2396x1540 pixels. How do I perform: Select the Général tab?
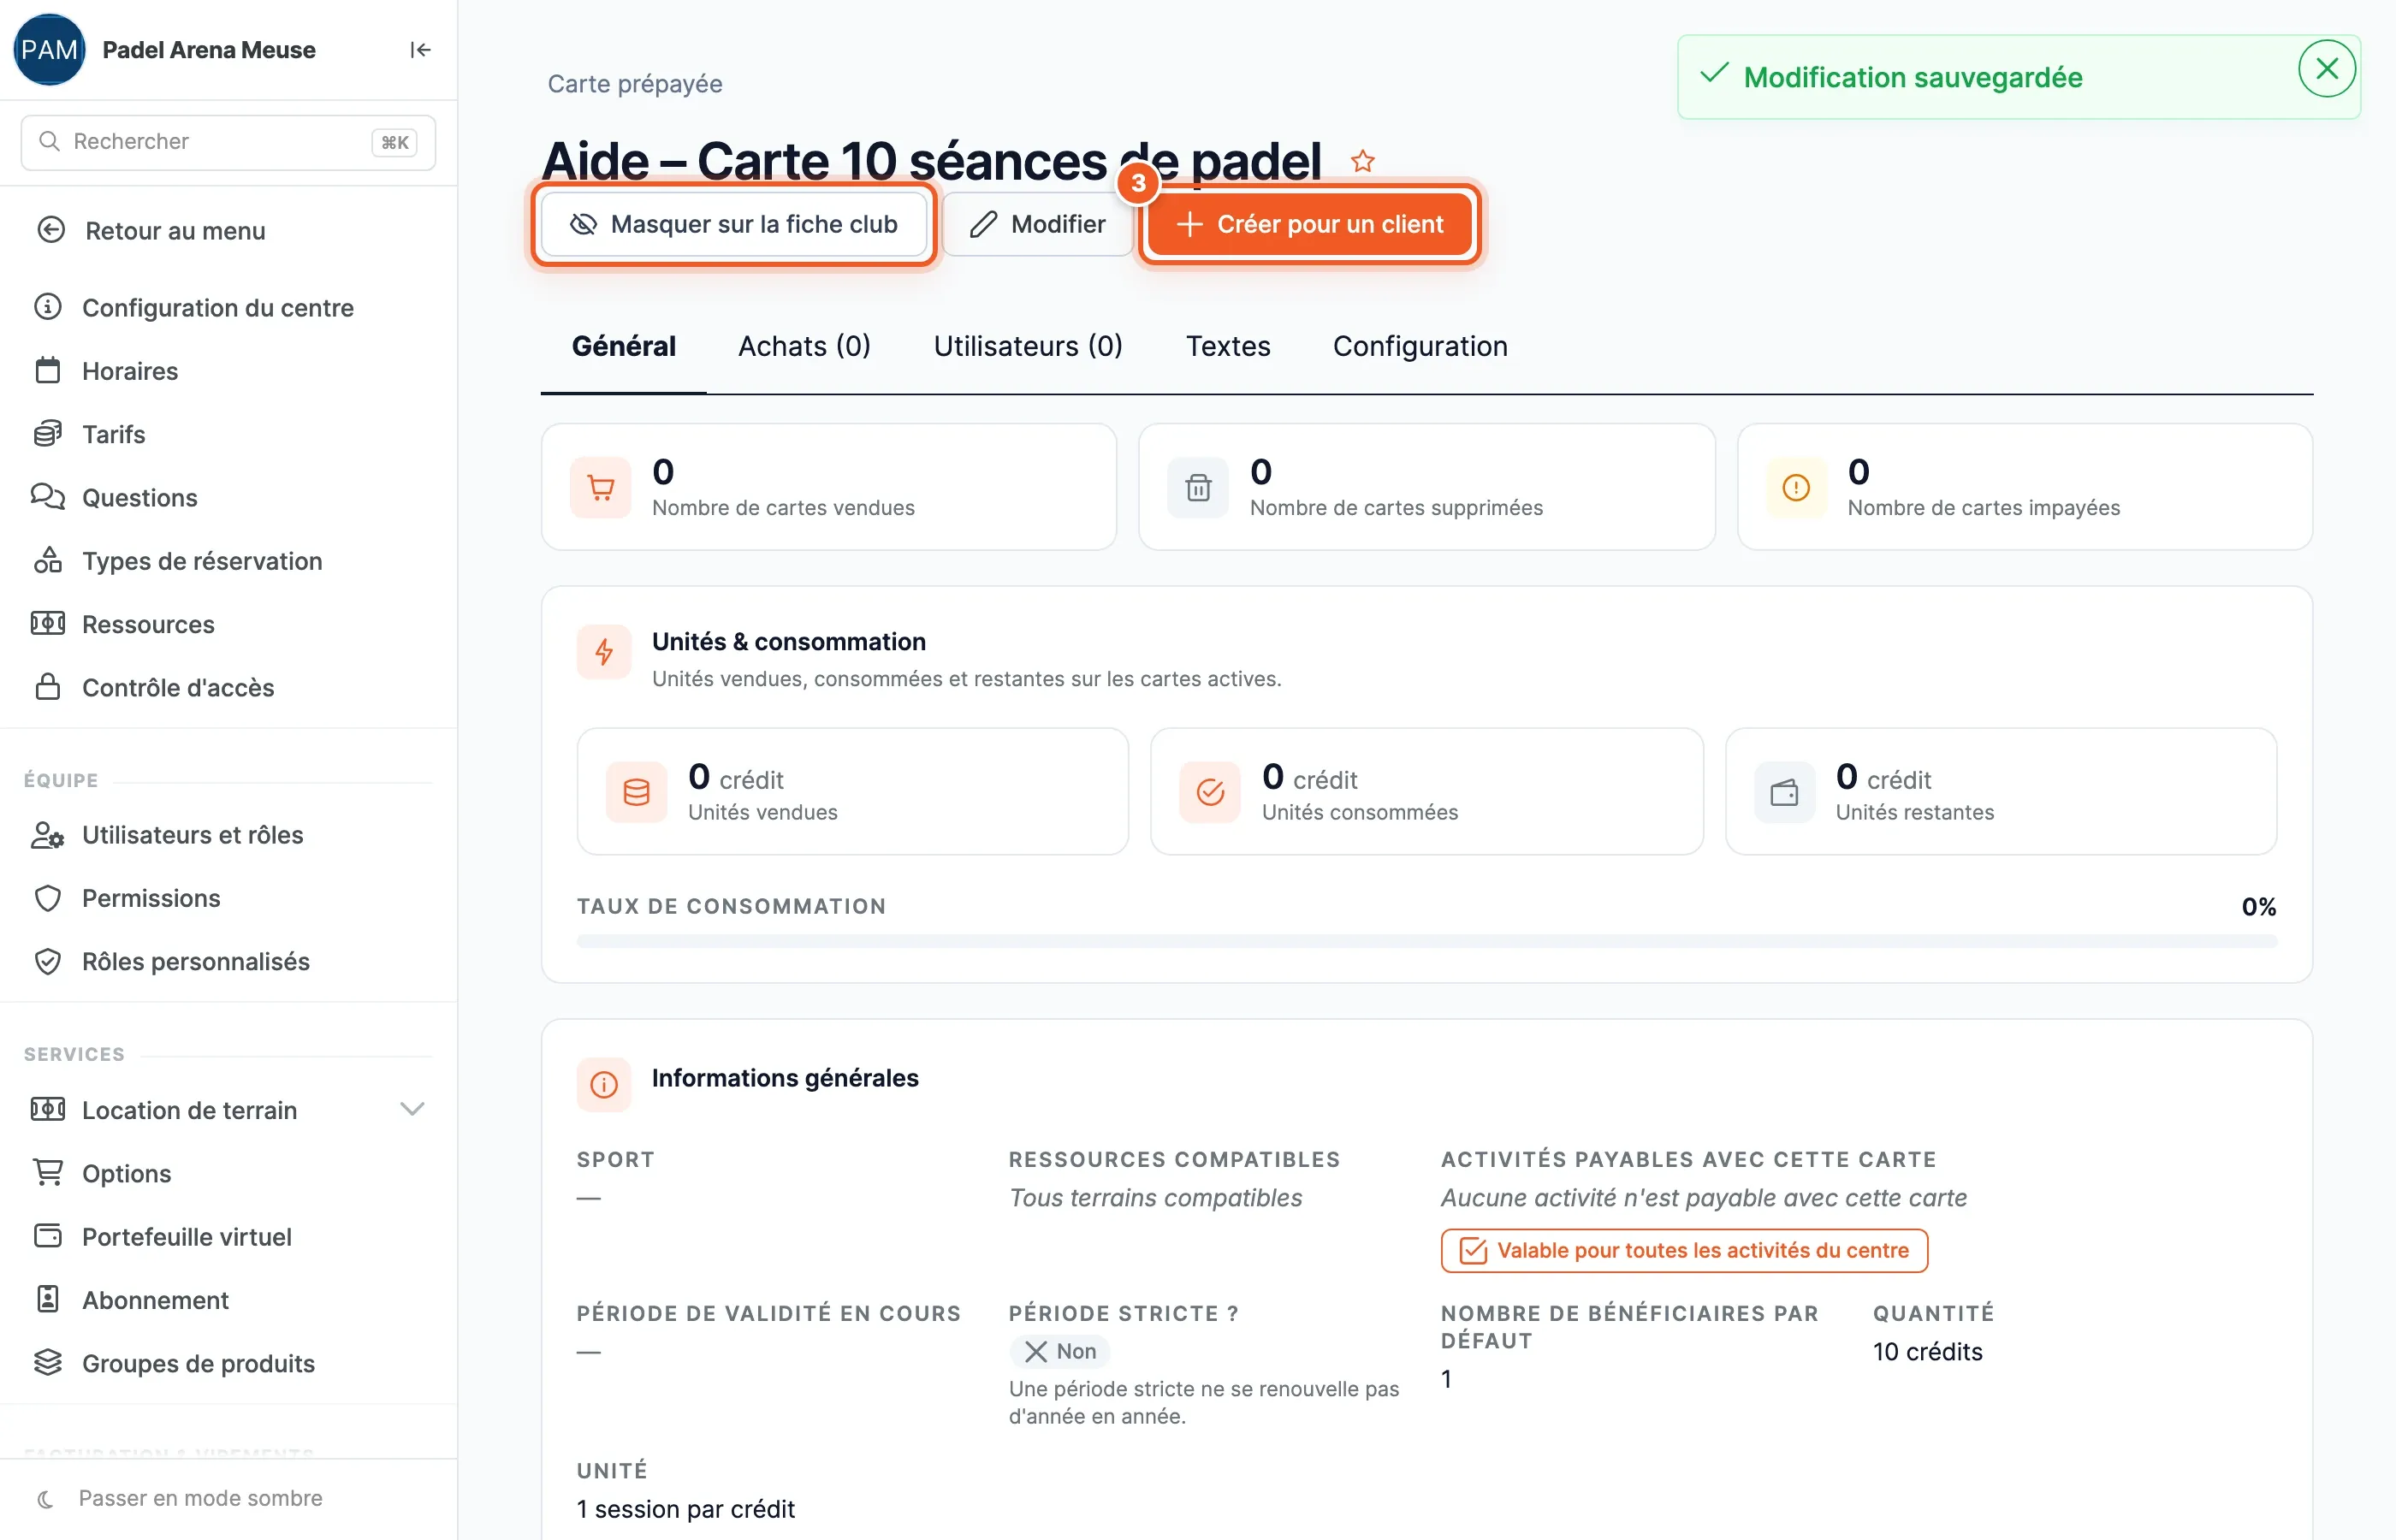pos(624,346)
